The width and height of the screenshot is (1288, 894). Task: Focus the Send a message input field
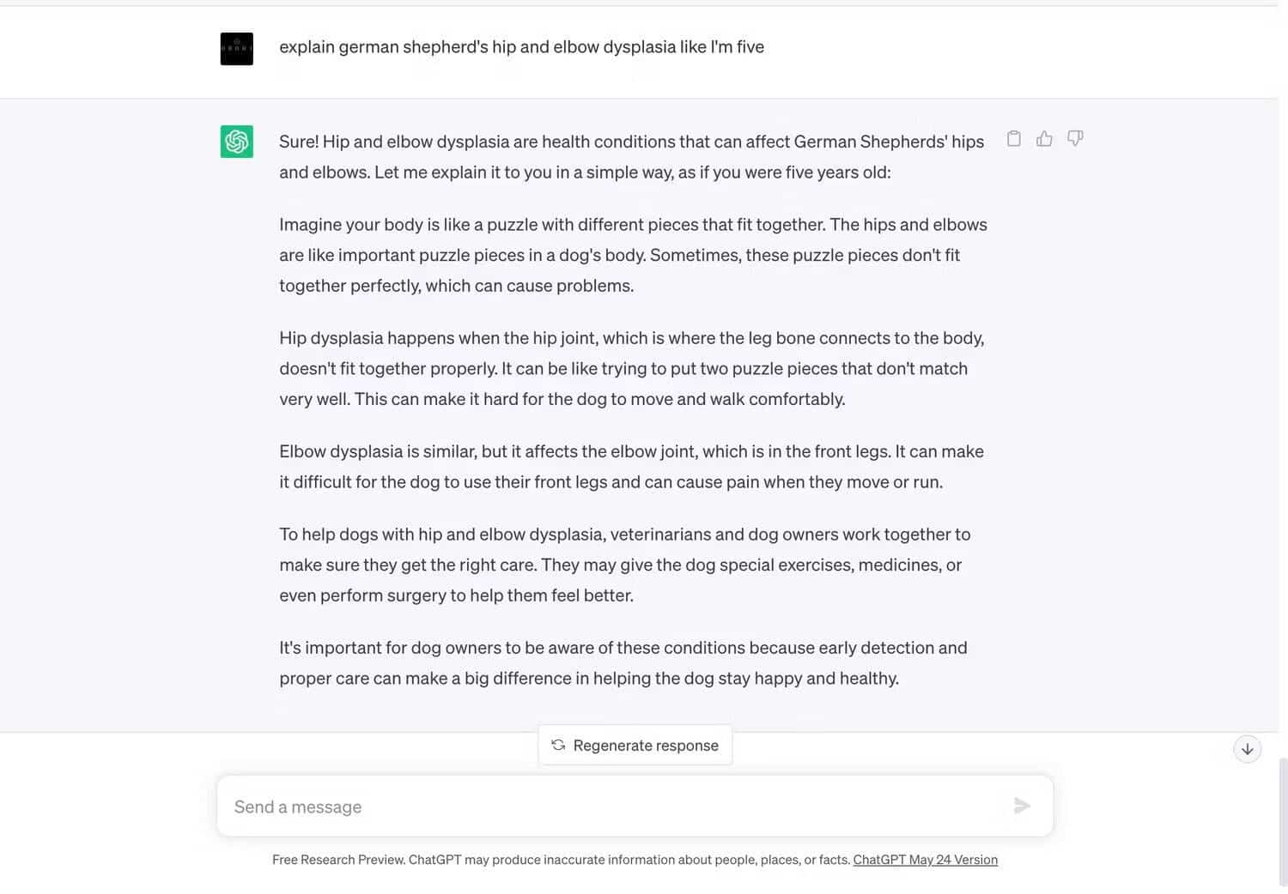point(601,806)
